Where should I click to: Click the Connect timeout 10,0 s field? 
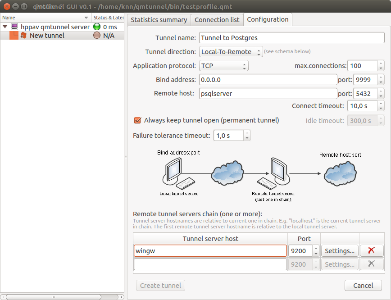tap(362, 106)
